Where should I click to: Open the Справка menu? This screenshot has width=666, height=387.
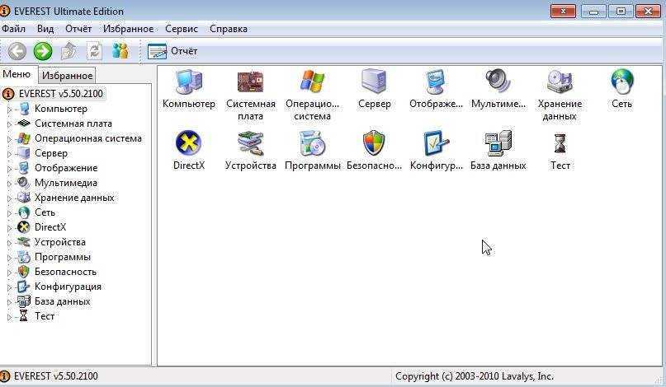pos(229,29)
